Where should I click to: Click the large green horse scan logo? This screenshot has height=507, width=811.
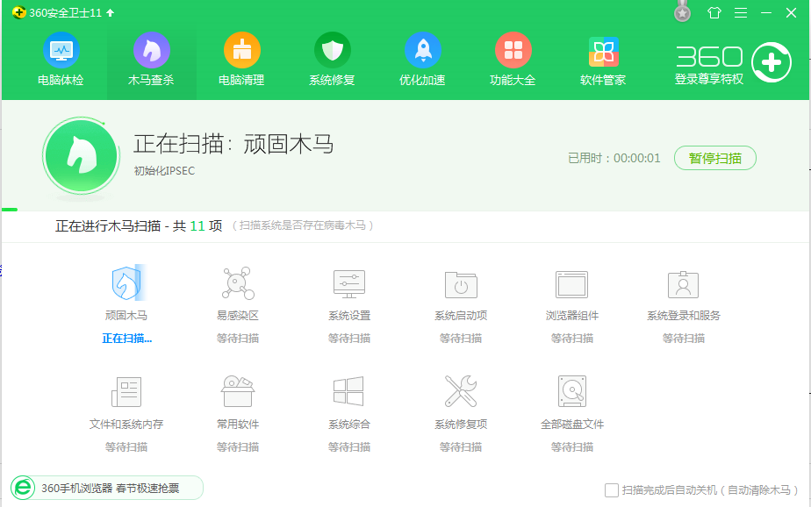[82, 155]
